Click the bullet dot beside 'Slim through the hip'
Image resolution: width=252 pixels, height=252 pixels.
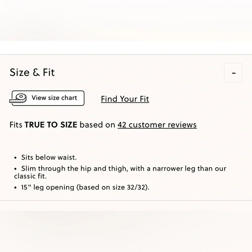pyautogui.click(x=16, y=169)
